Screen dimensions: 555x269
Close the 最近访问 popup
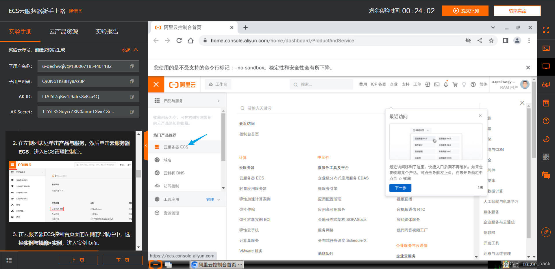pos(480,115)
